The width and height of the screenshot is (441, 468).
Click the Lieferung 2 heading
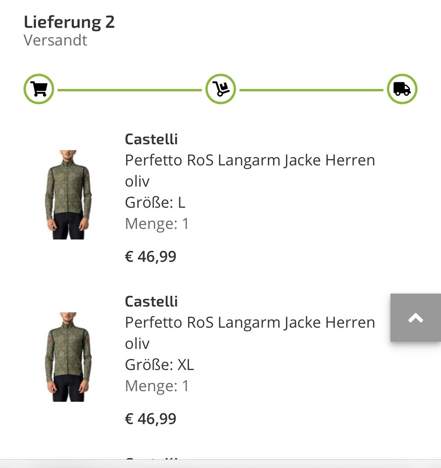(69, 22)
